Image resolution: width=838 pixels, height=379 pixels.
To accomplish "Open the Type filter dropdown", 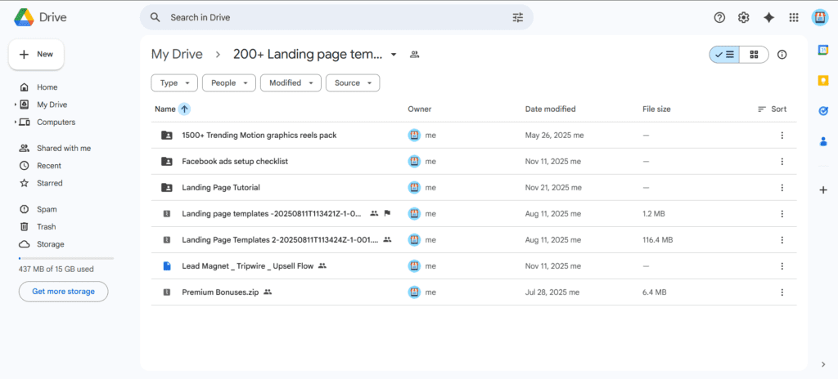I will (x=174, y=82).
